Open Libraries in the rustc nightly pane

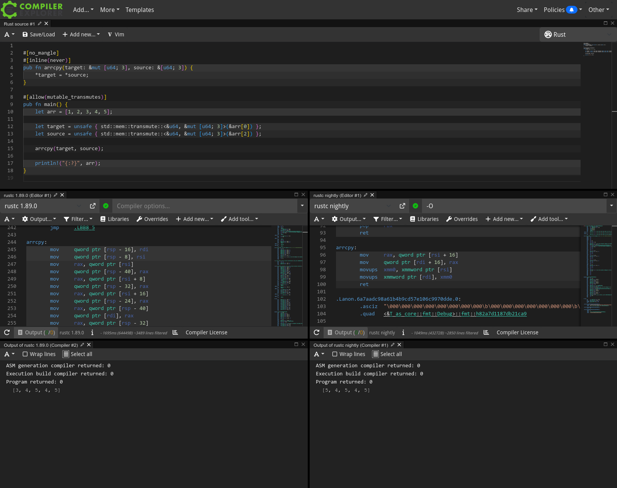click(x=424, y=219)
